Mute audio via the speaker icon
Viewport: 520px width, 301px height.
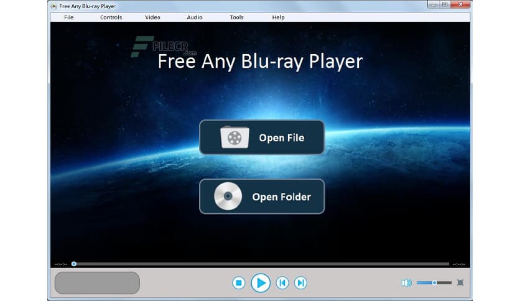(x=406, y=283)
